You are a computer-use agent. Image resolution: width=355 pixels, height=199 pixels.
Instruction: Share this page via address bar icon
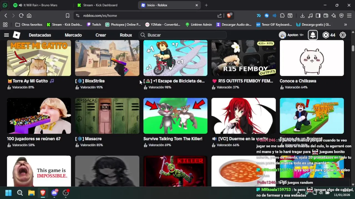pyautogui.click(x=220, y=16)
